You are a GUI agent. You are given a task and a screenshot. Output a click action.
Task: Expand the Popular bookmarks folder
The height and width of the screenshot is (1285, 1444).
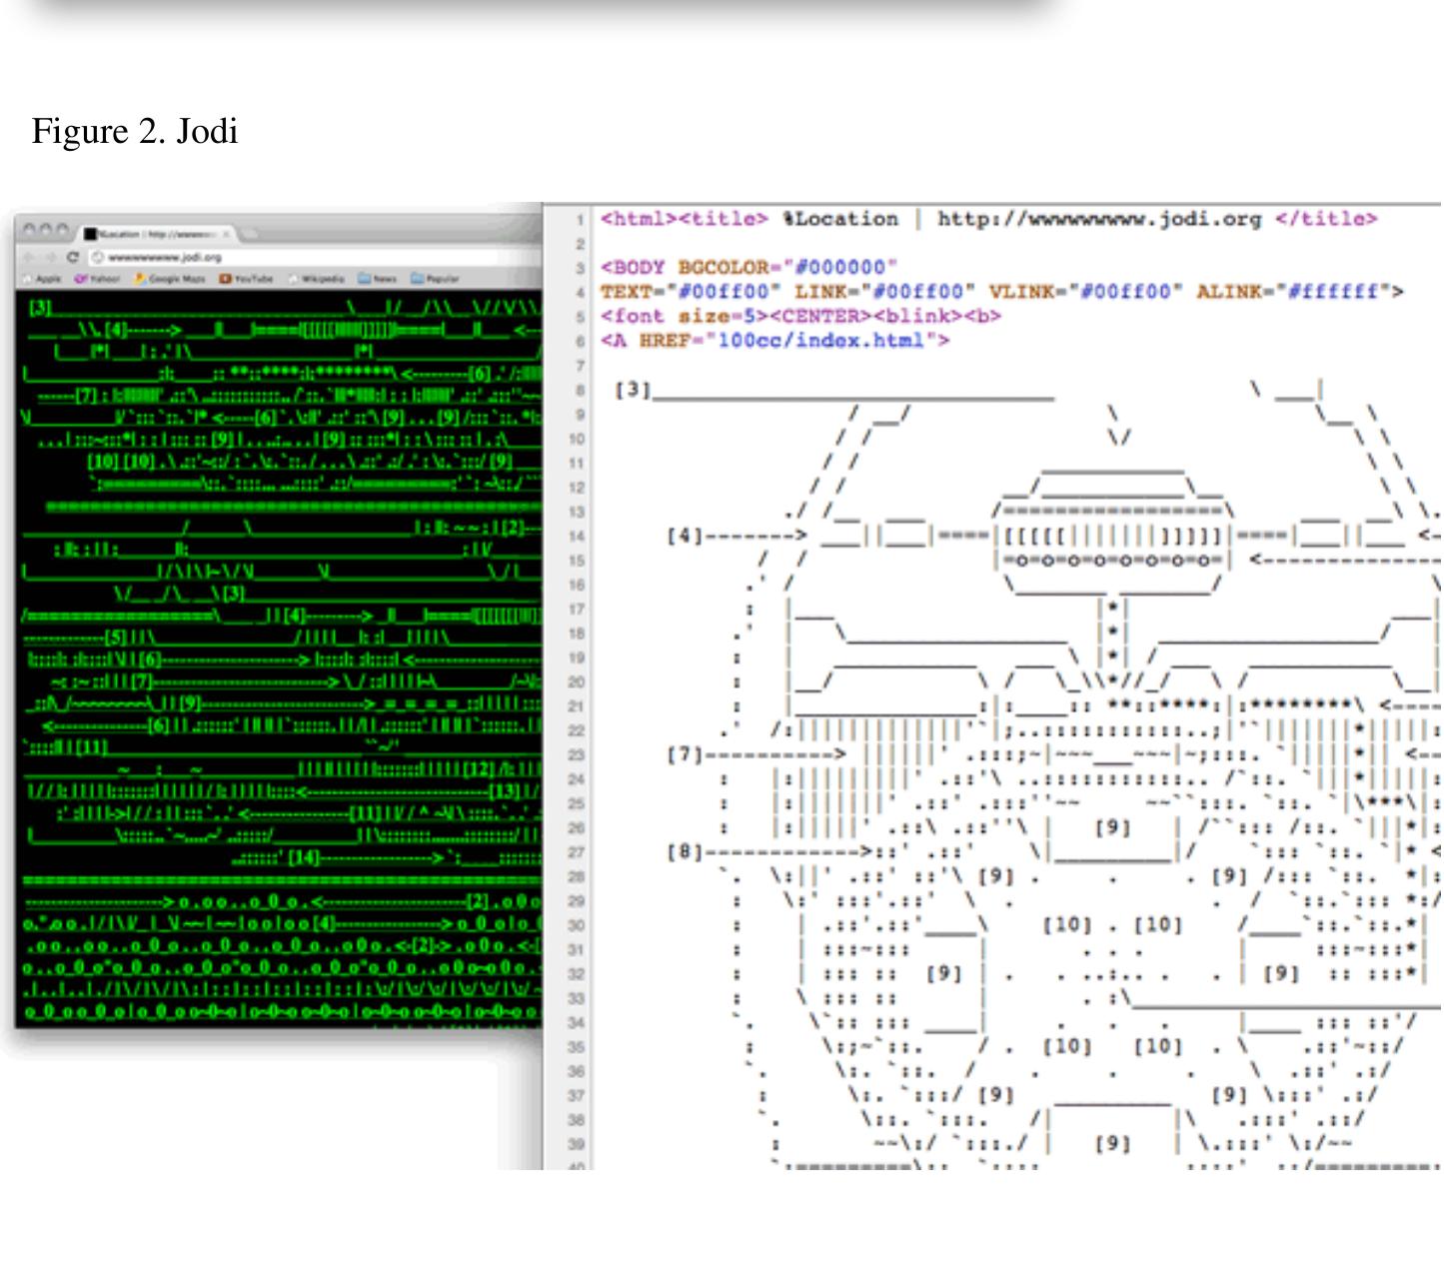[436, 279]
